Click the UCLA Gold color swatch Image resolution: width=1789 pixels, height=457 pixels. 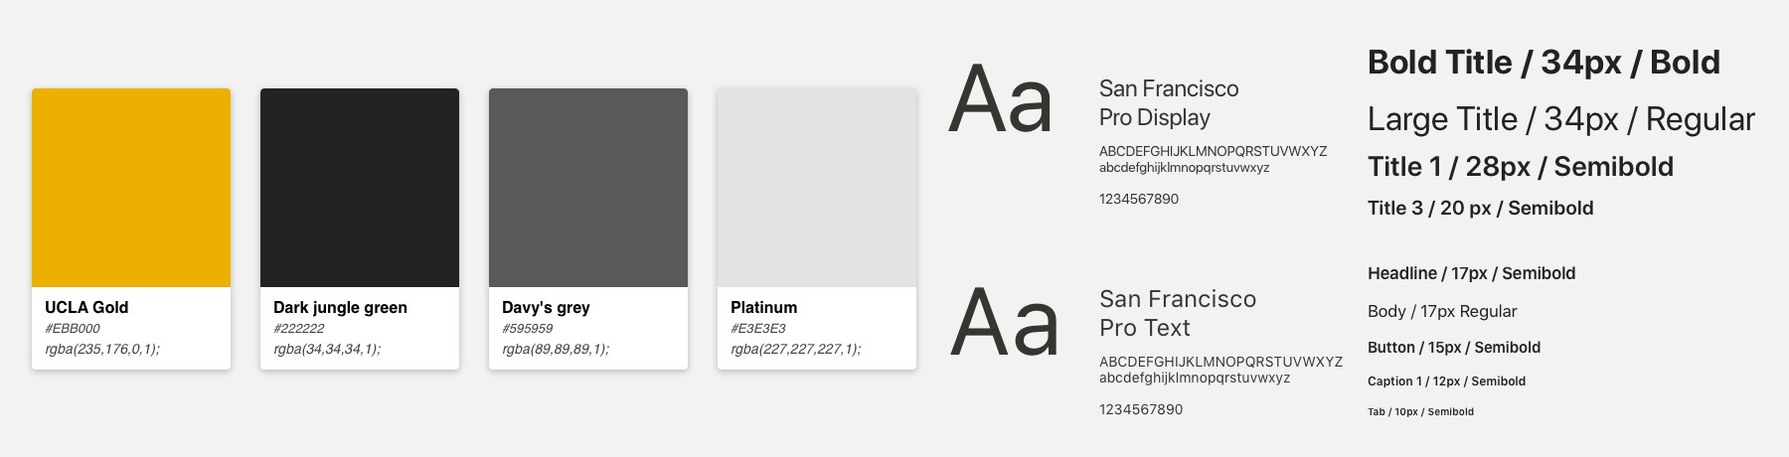pyautogui.click(x=131, y=188)
